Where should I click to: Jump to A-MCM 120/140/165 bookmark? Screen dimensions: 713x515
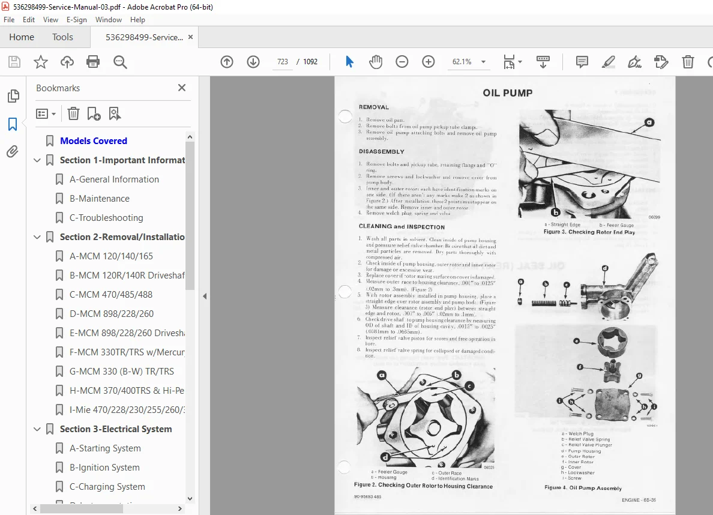(112, 256)
